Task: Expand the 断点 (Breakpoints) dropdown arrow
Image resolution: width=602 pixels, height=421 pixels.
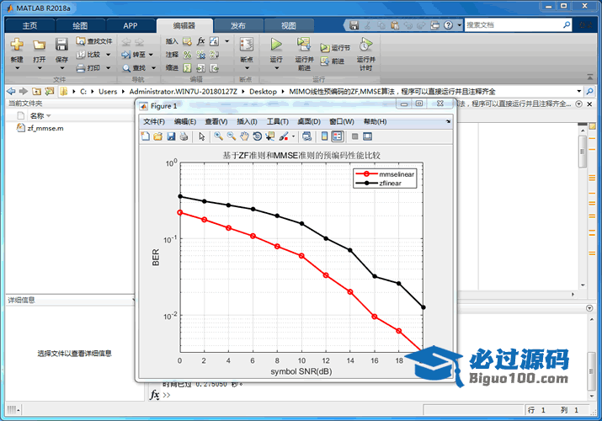Action: tap(247, 68)
